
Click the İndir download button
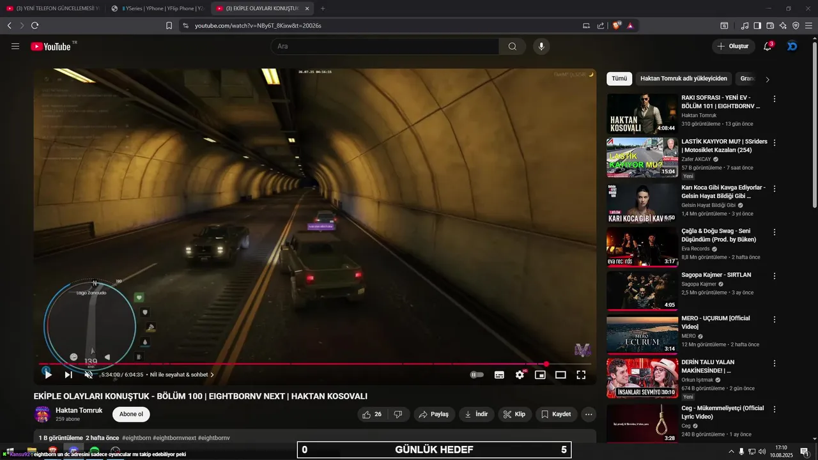(476, 414)
